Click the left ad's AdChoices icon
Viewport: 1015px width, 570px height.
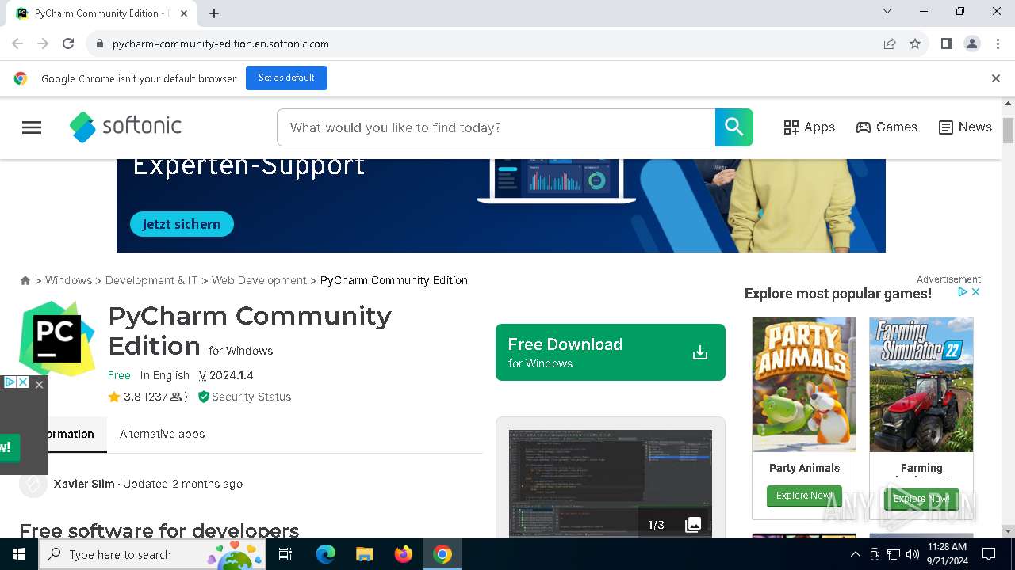click(x=10, y=382)
